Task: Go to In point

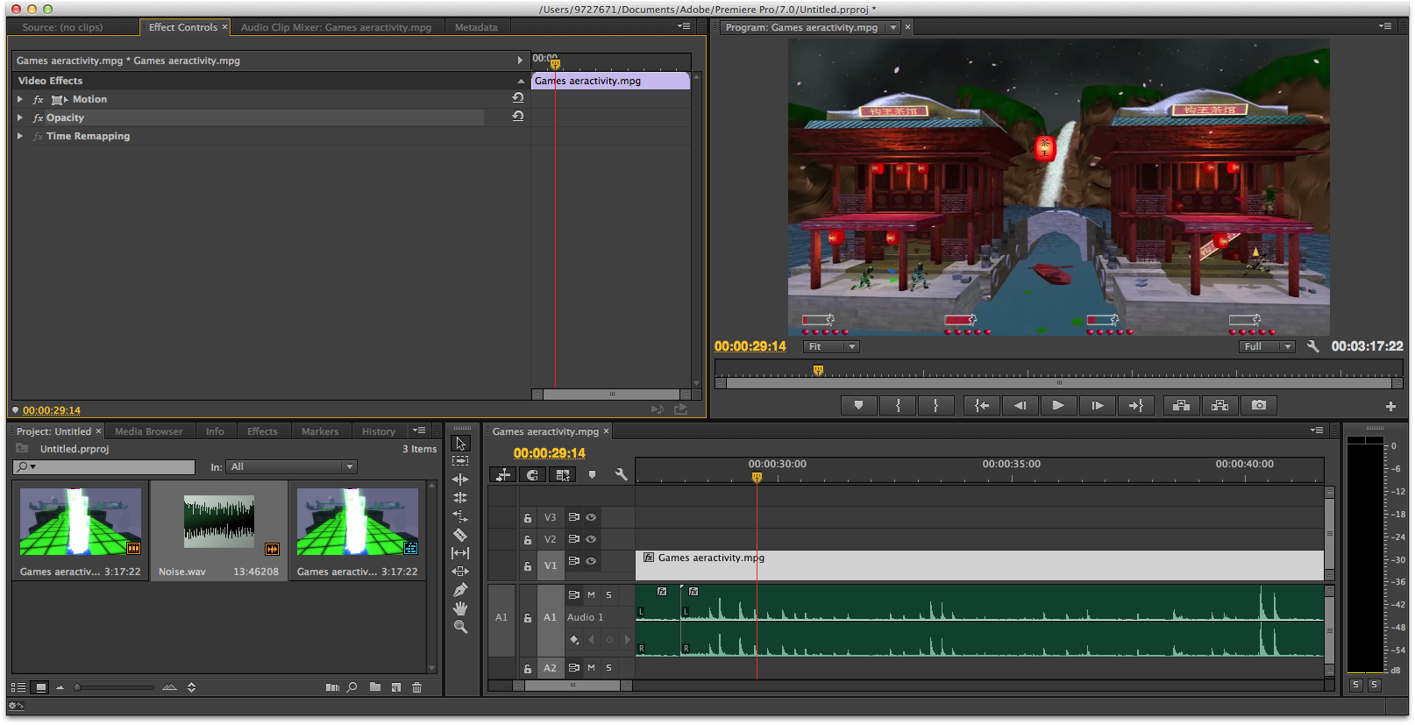Action: pyautogui.click(x=981, y=405)
